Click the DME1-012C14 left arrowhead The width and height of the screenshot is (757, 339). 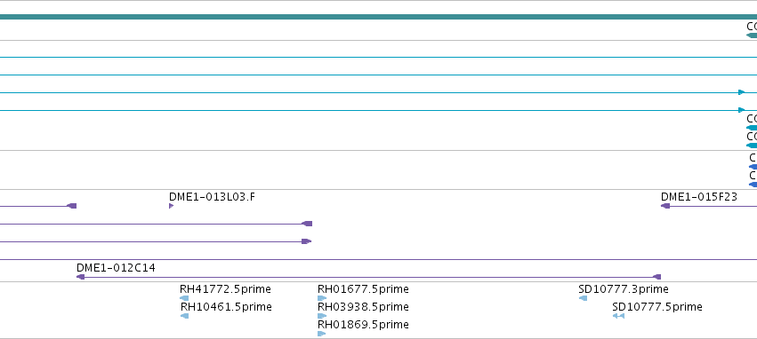[x=81, y=277]
